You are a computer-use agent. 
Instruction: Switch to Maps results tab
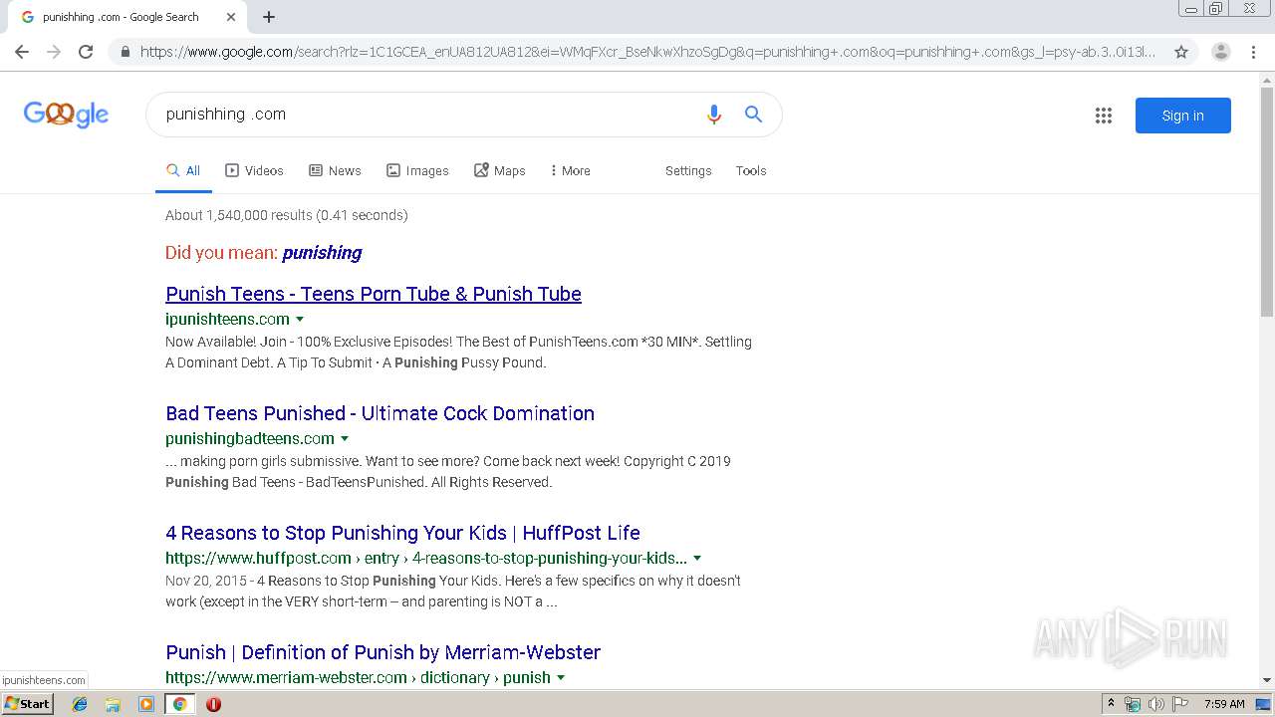pyautogui.click(x=499, y=170)
